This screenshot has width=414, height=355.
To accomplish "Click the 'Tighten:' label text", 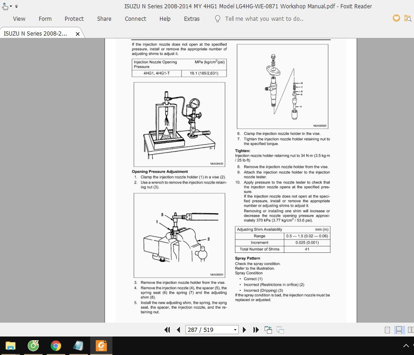I will pos(243,151).
